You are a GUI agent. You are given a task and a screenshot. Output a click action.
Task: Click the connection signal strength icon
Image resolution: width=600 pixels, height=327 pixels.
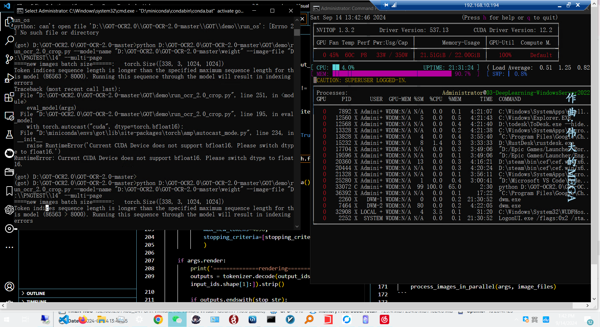pos(394,5)
